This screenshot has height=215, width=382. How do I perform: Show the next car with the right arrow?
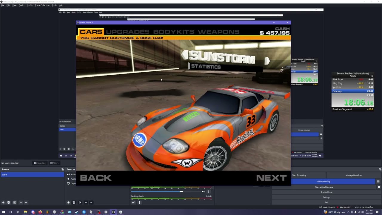[x=267, y=61]
